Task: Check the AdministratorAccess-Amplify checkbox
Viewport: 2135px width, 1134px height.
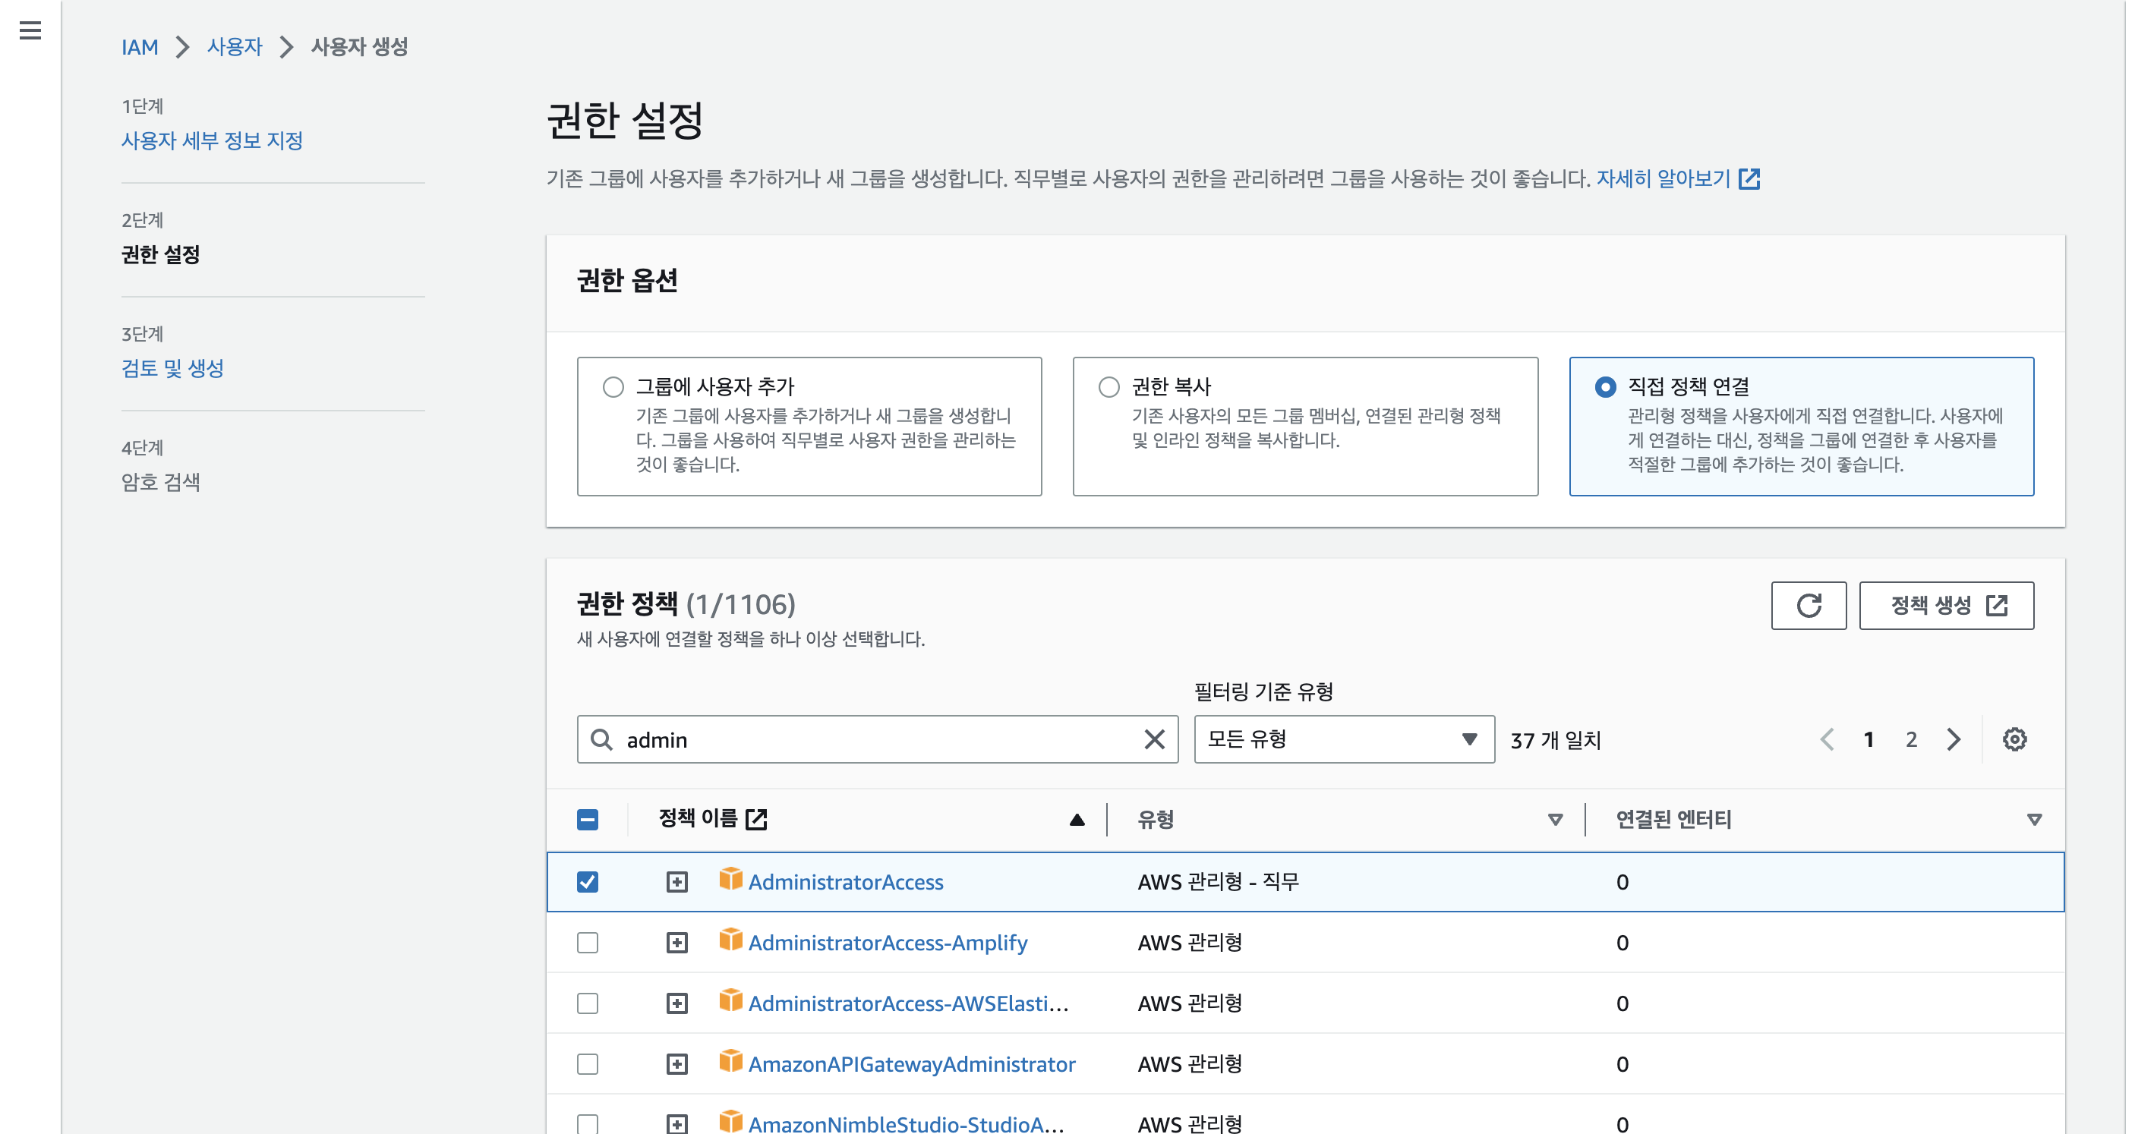Action: (588, 943)
